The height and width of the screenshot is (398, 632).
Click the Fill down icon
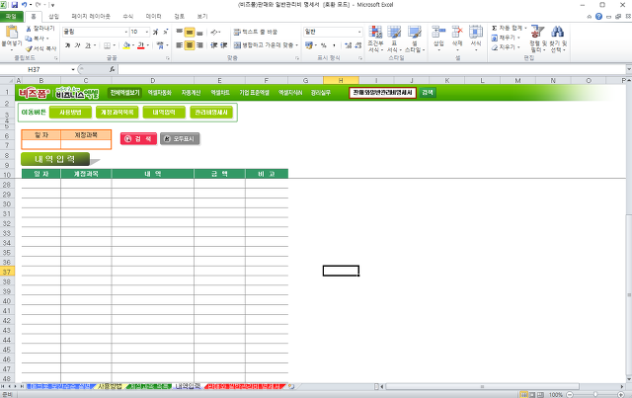(495, 38)
